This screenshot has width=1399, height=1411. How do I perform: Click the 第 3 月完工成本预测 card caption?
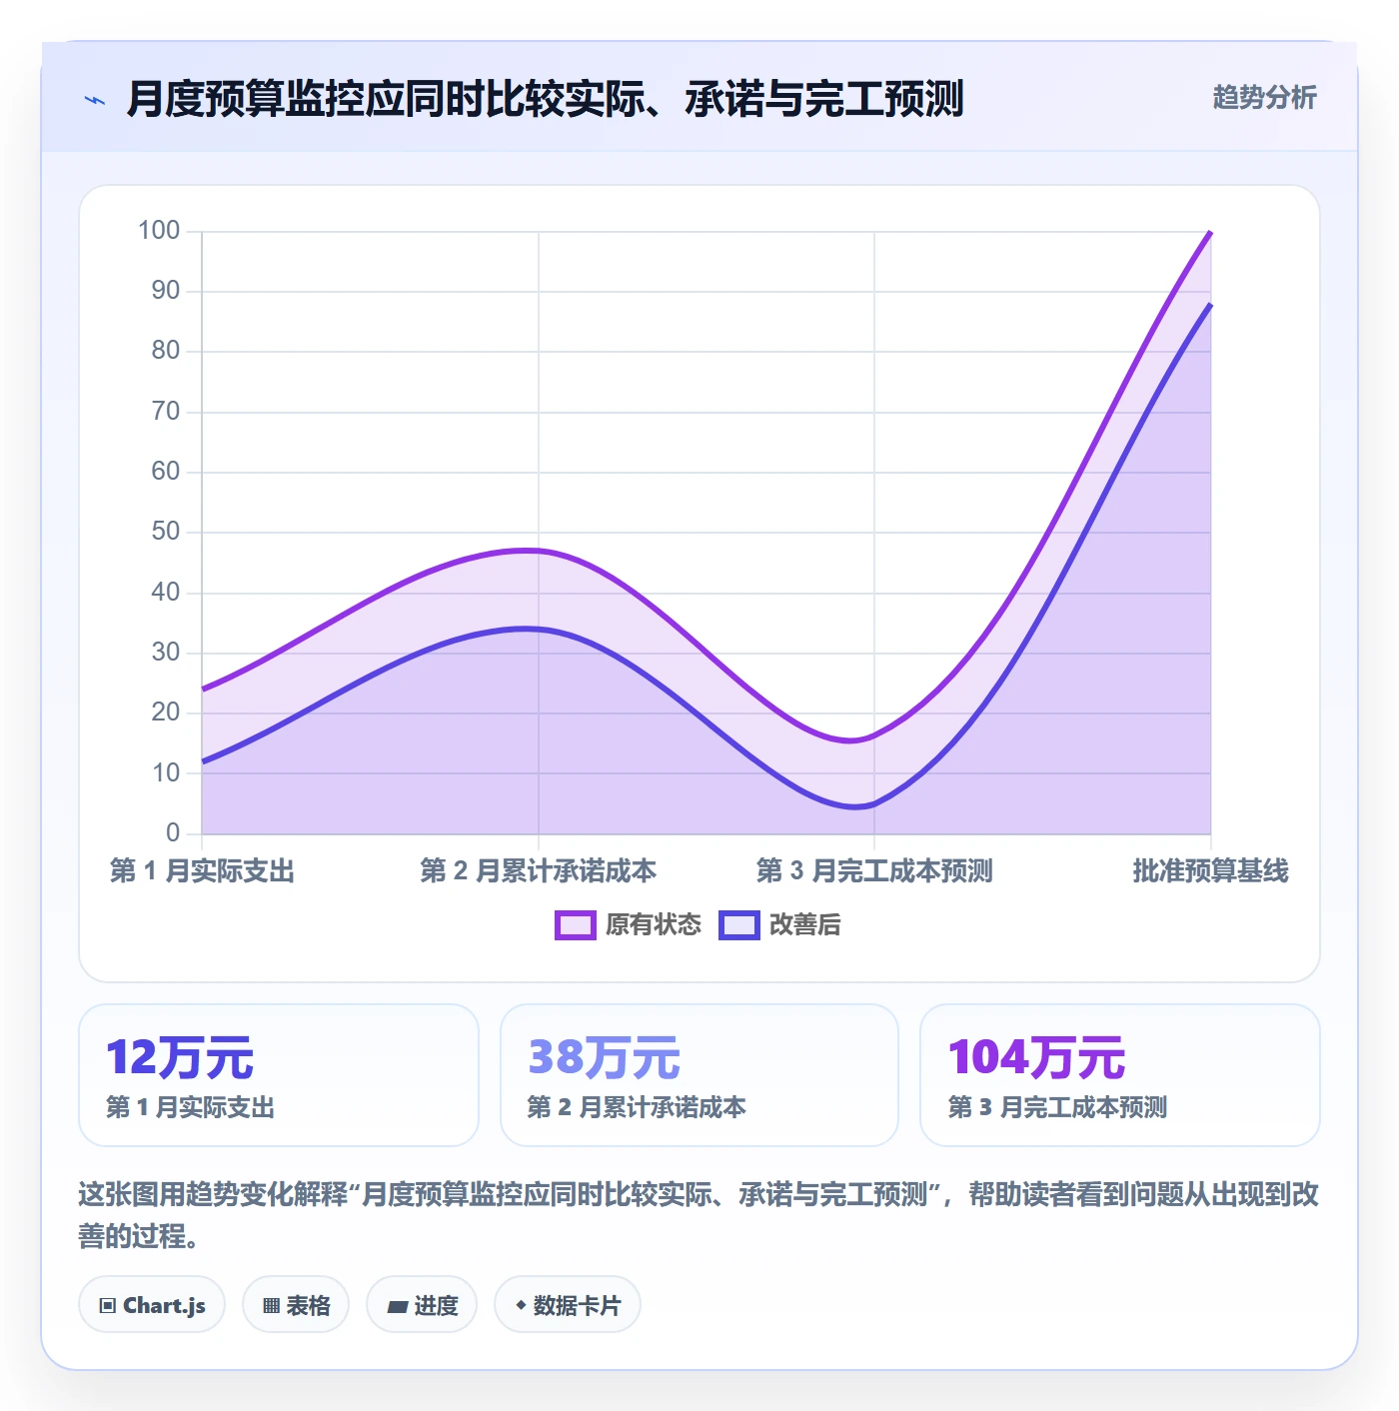click(1057, 1107)
